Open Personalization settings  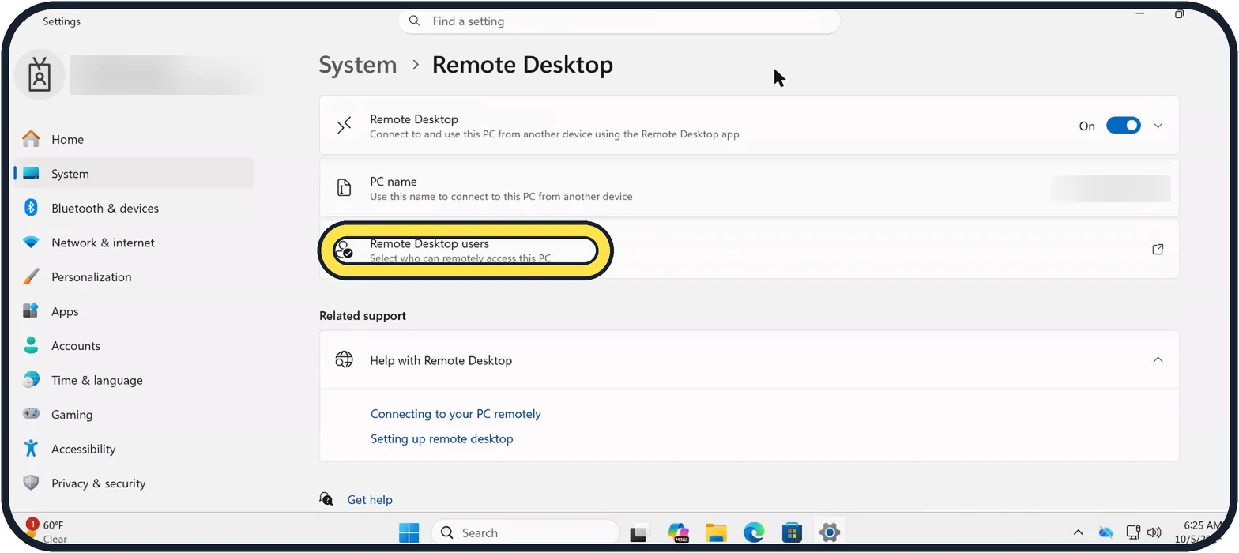pyautogui.click(x=134, y=276)
